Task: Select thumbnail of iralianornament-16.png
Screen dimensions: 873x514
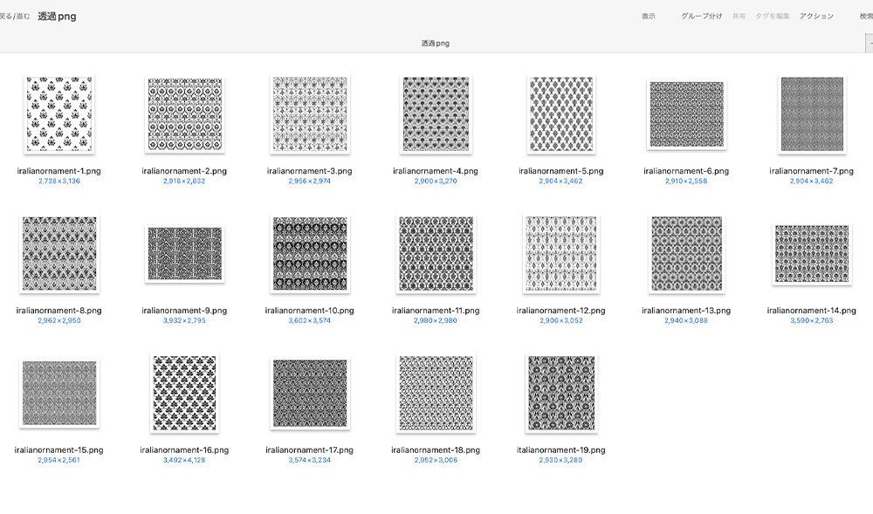Action: point(184,394)
